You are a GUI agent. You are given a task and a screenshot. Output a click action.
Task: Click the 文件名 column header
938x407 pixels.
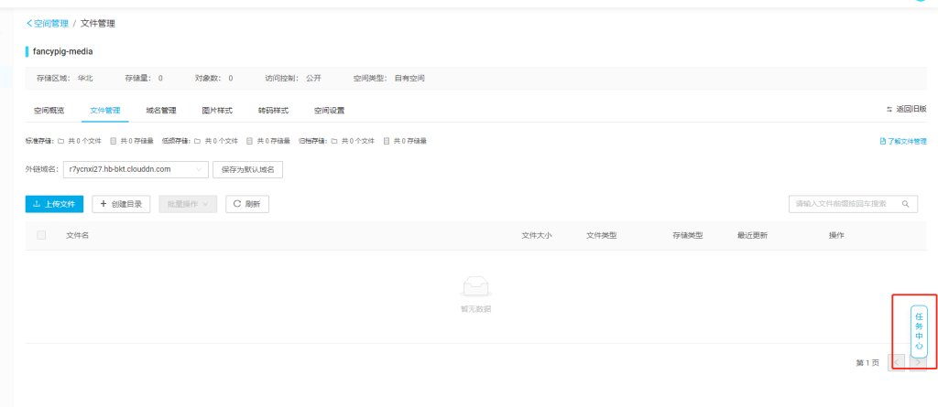tap(77, 235)
